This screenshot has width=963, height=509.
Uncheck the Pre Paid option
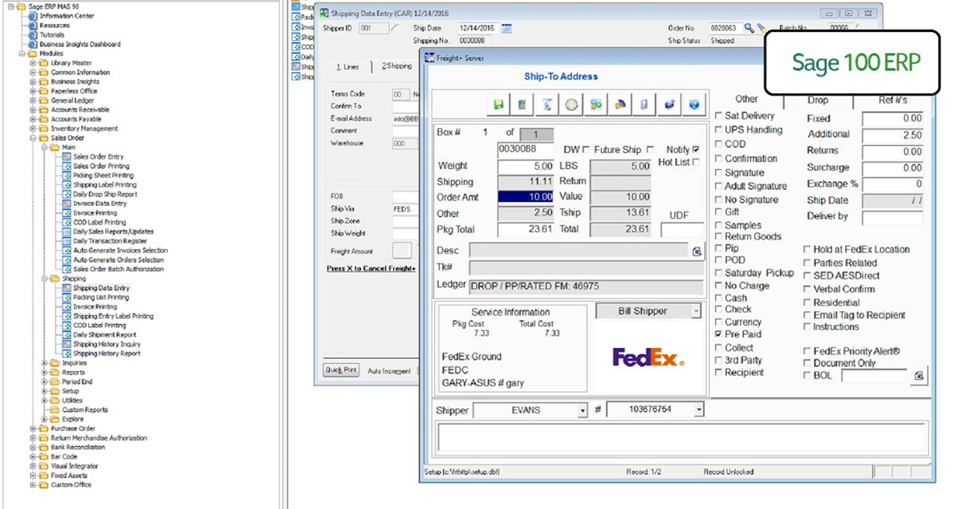point(718,334)
